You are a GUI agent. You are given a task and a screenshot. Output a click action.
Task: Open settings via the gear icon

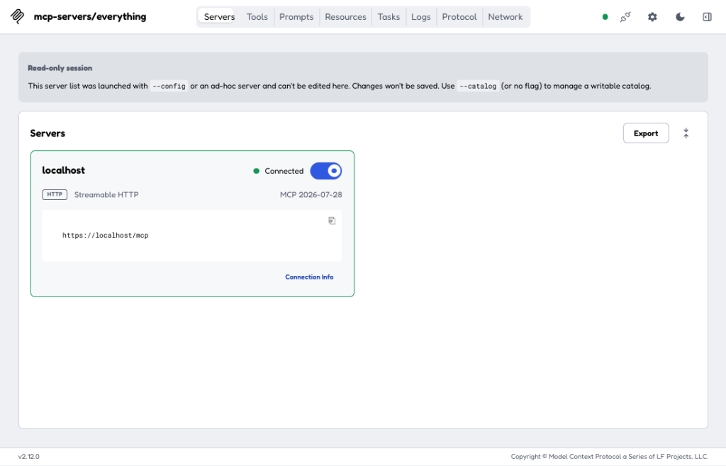[x=652, y=17]
